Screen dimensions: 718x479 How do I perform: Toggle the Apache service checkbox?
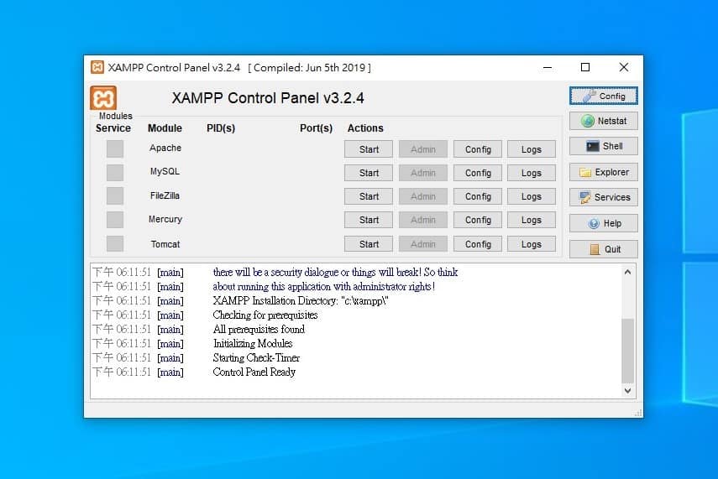tap(115, 148)
